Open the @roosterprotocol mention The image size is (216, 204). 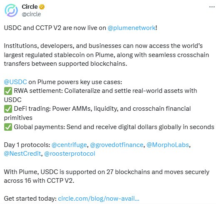pyautogui.click(x=70, y=154)
